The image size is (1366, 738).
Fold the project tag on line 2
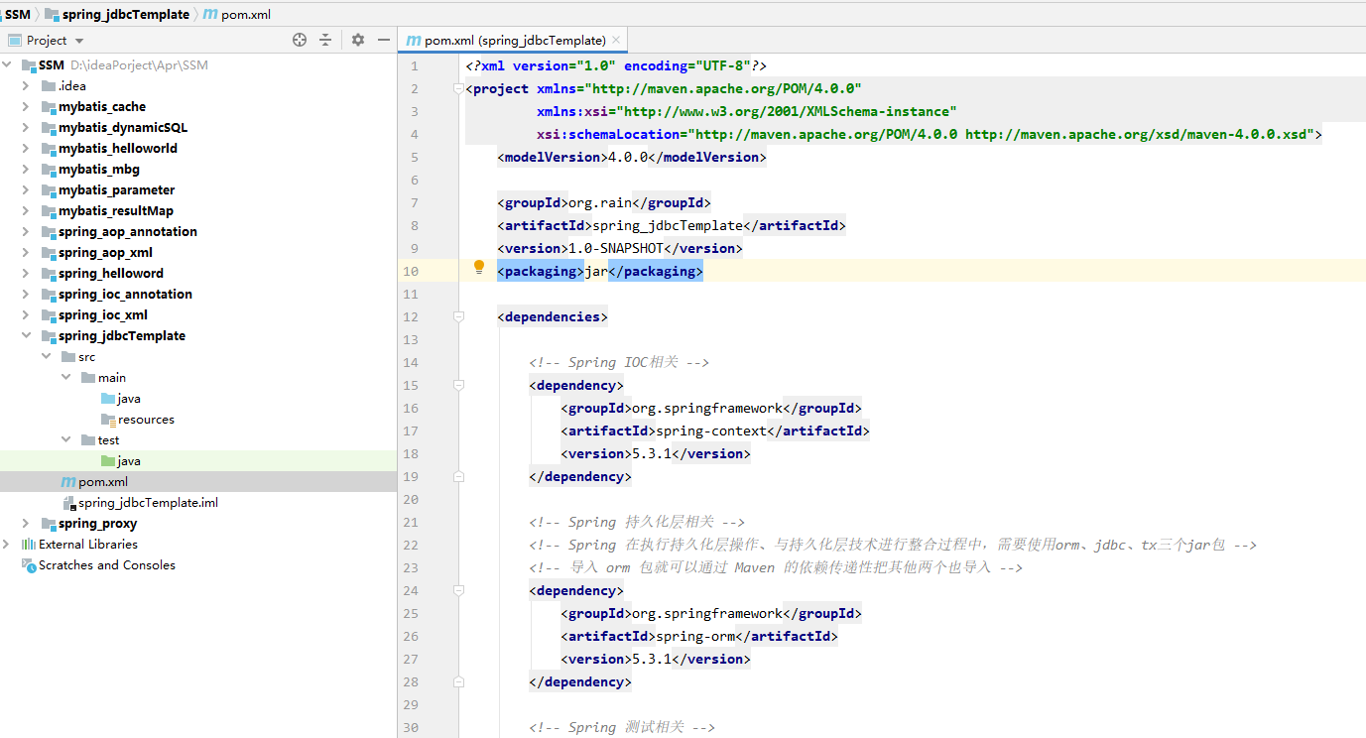tap(458, 88)
